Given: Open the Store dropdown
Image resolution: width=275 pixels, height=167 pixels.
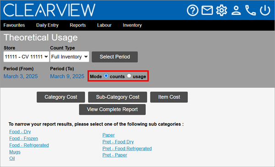Looking at the screenshot, I should click(x=26, y=57).
